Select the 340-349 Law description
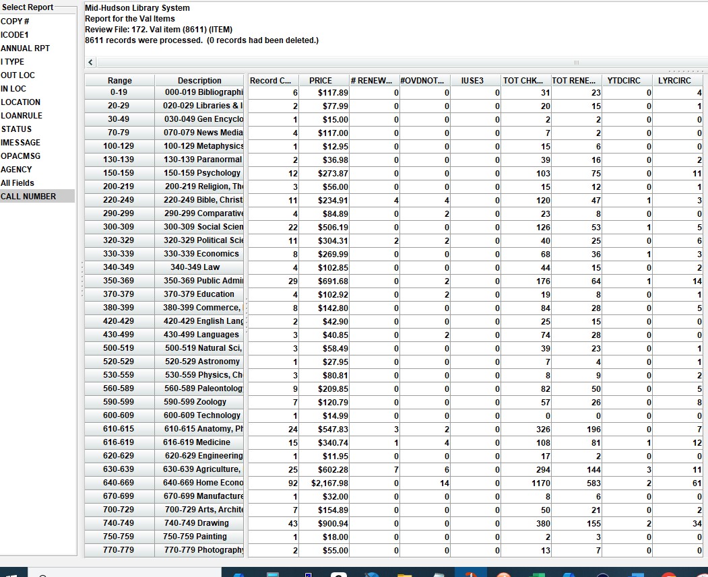This screenshot has width=708, height=577. pyautogui.click(x=199, y=267)
